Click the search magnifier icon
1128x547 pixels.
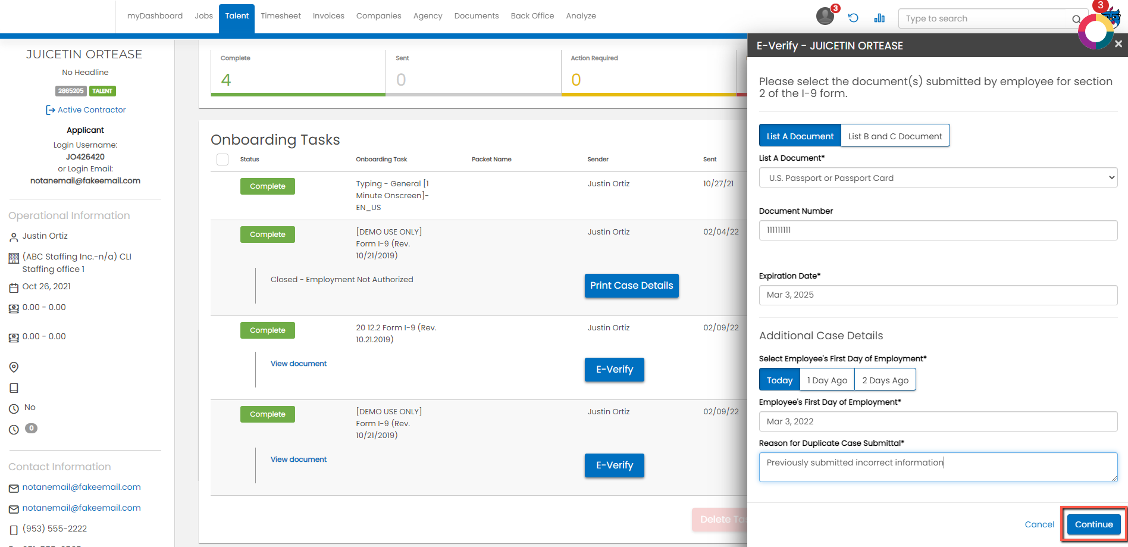click(1076, 19)
